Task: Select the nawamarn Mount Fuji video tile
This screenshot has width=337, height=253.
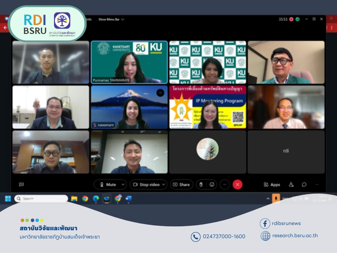Action: pyautogui.click(x=129, y=107)
